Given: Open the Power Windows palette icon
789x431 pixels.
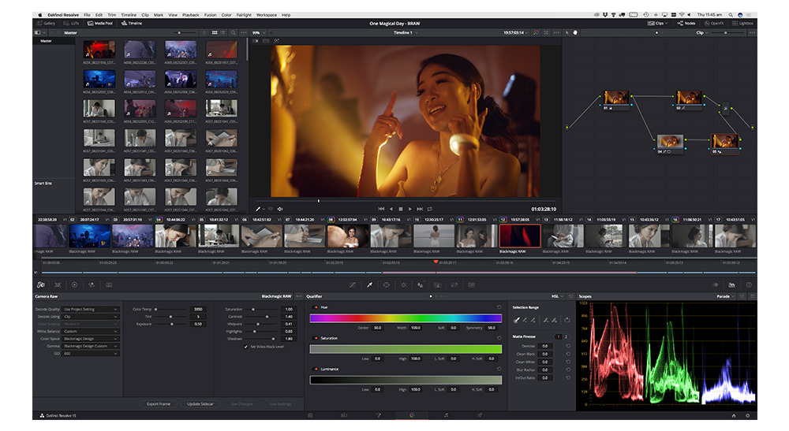Looking at the screenshot, I should tap(386, 284).
